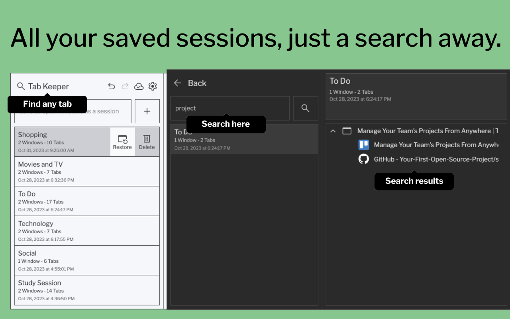Select the Technology session

87,230
